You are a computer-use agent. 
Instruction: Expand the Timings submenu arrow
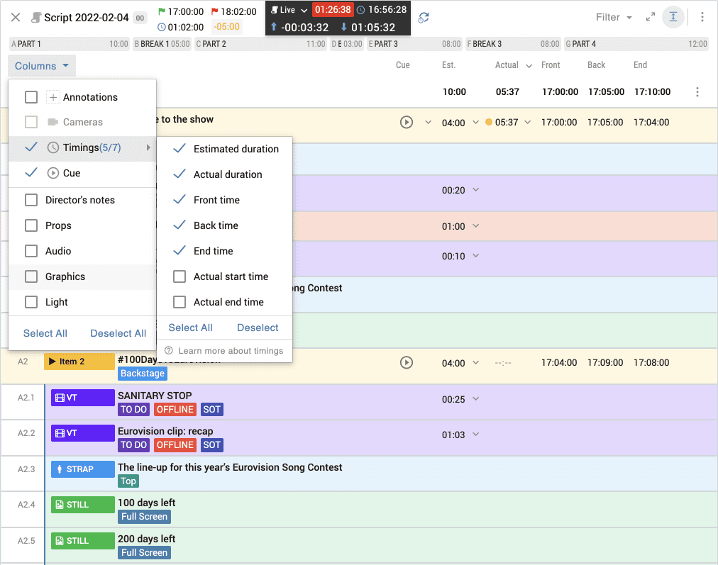148,147
